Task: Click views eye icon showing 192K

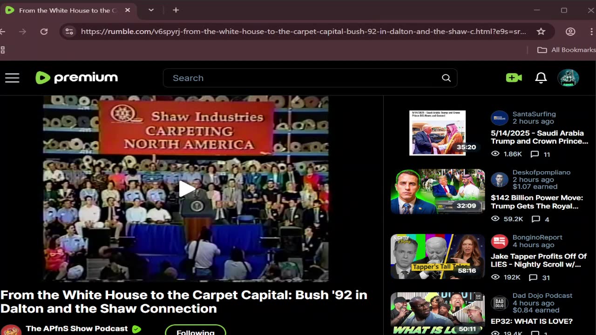Action: pos(495,277)
